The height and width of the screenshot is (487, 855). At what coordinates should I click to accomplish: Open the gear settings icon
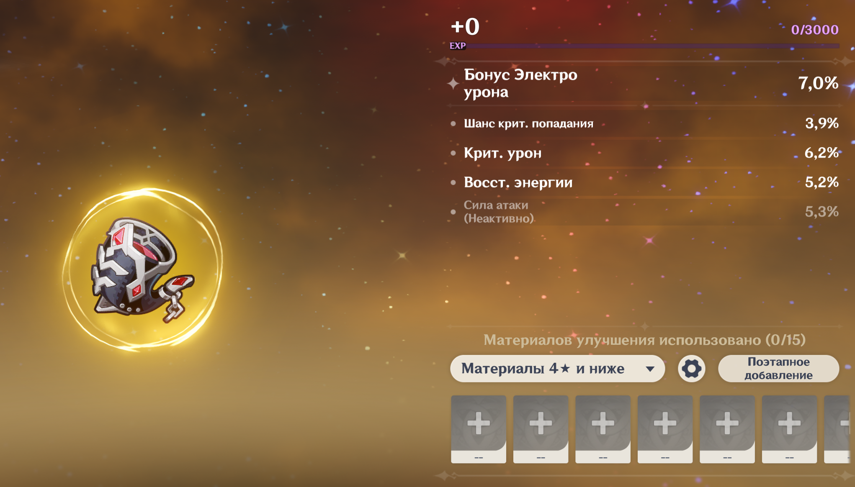click(x=691, y=369)
